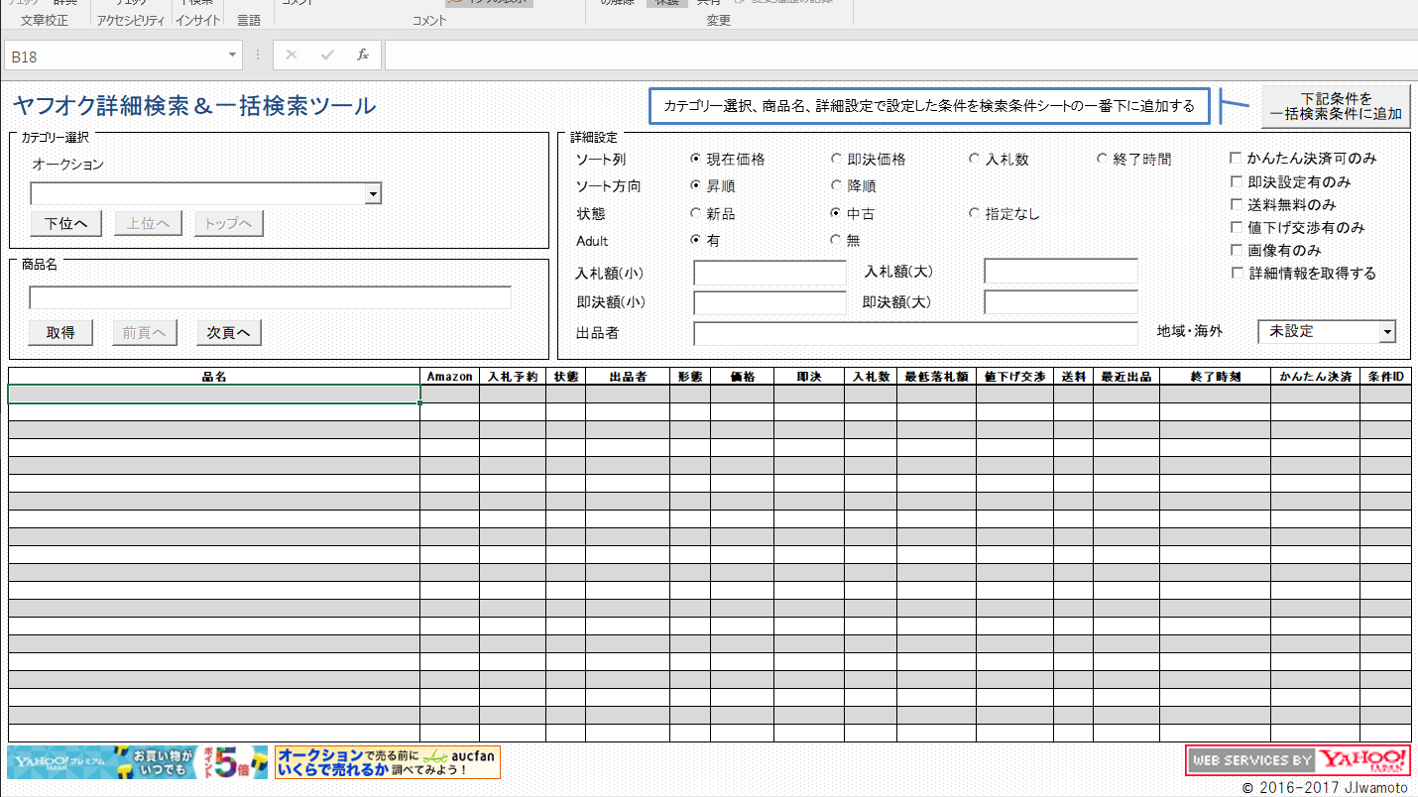Click the Name Box showing B18

tap(115, 56)
